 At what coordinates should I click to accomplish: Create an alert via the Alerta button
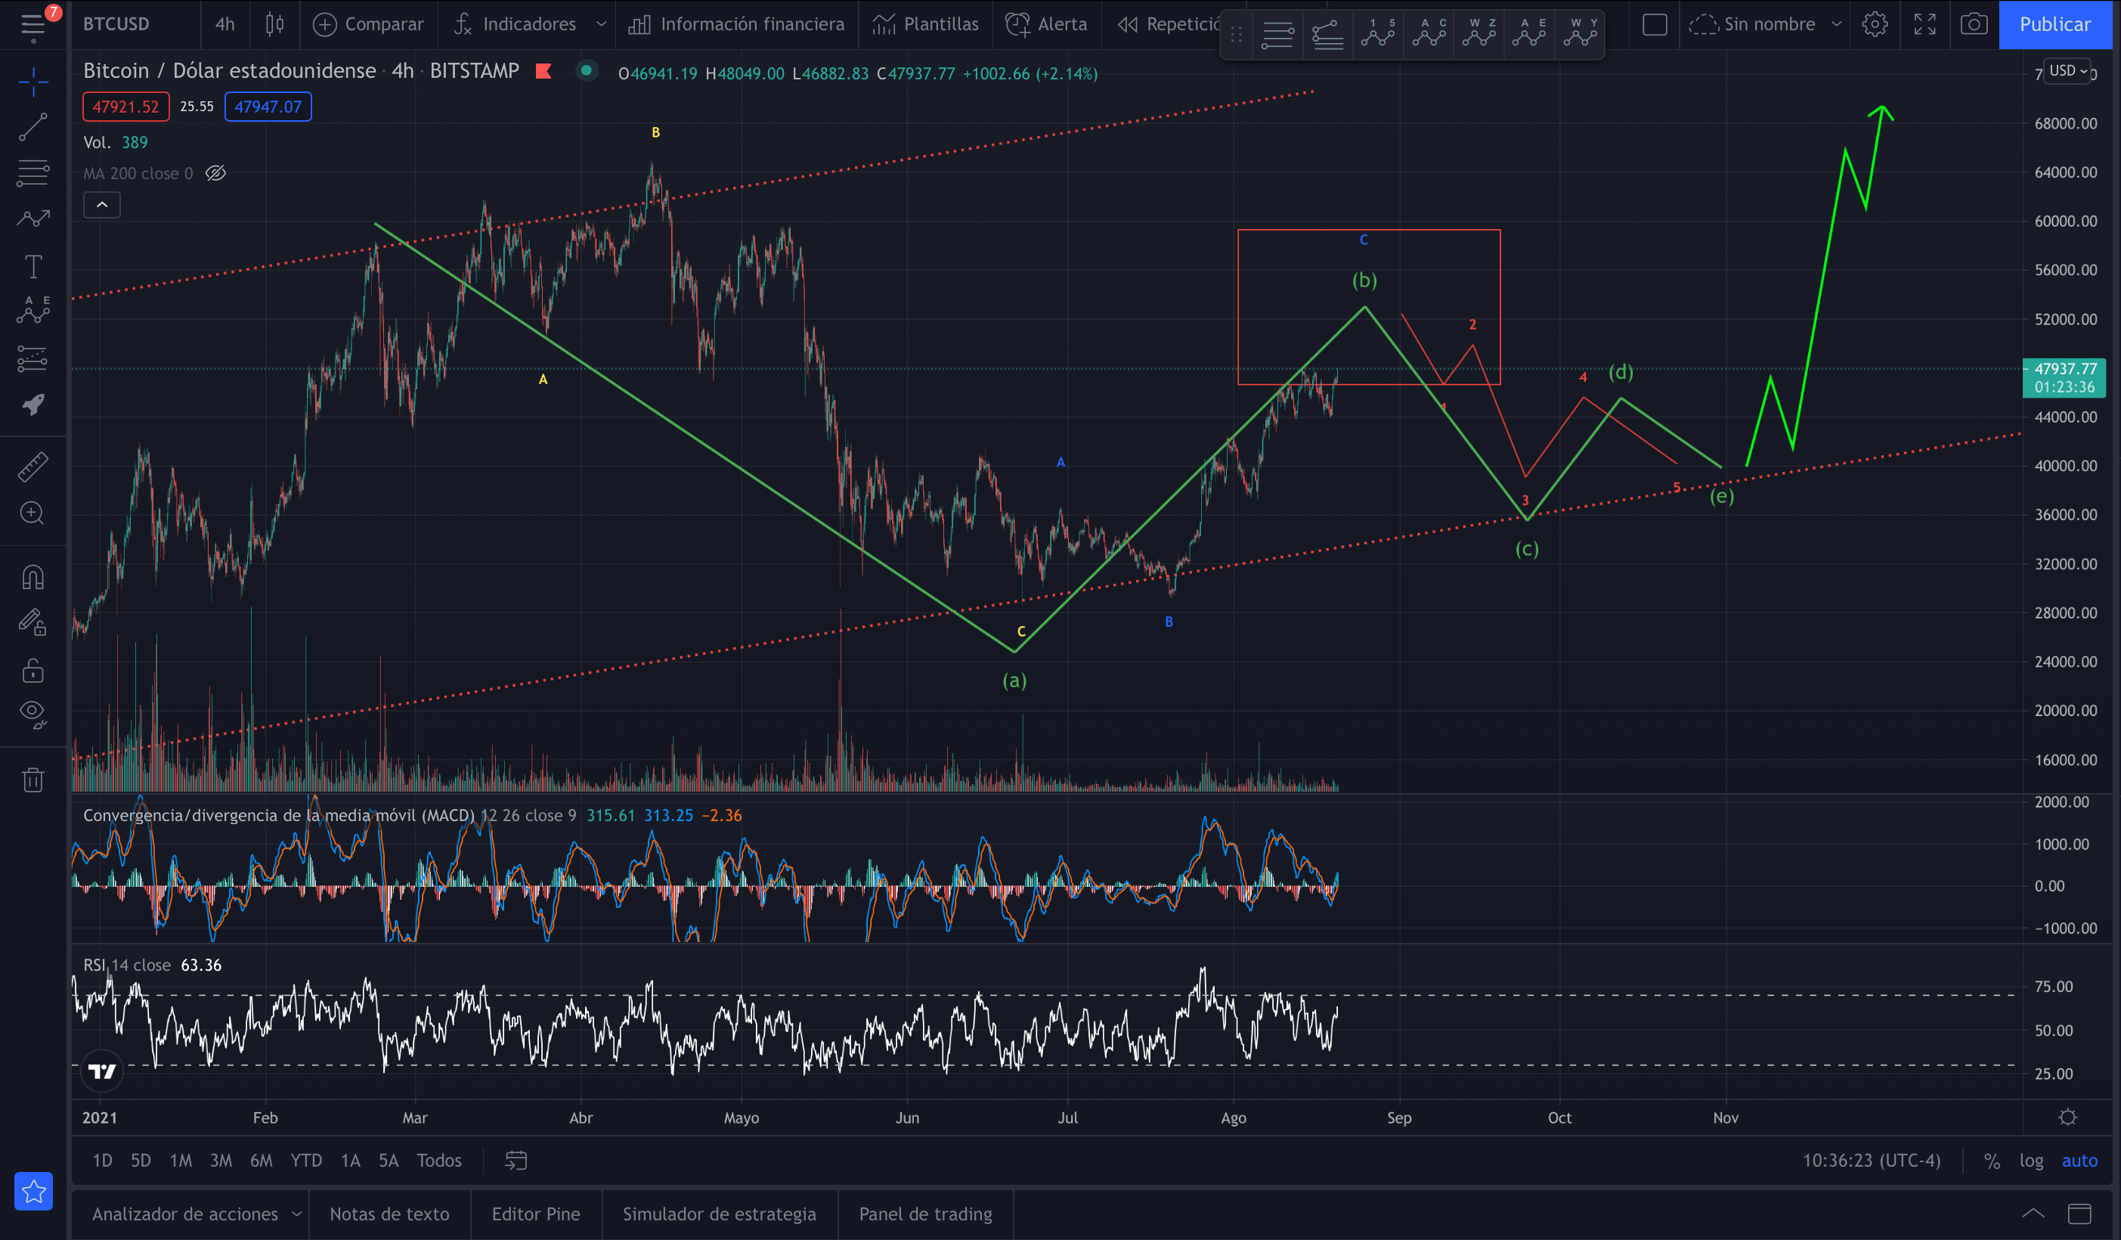[x=1046, y=24]
